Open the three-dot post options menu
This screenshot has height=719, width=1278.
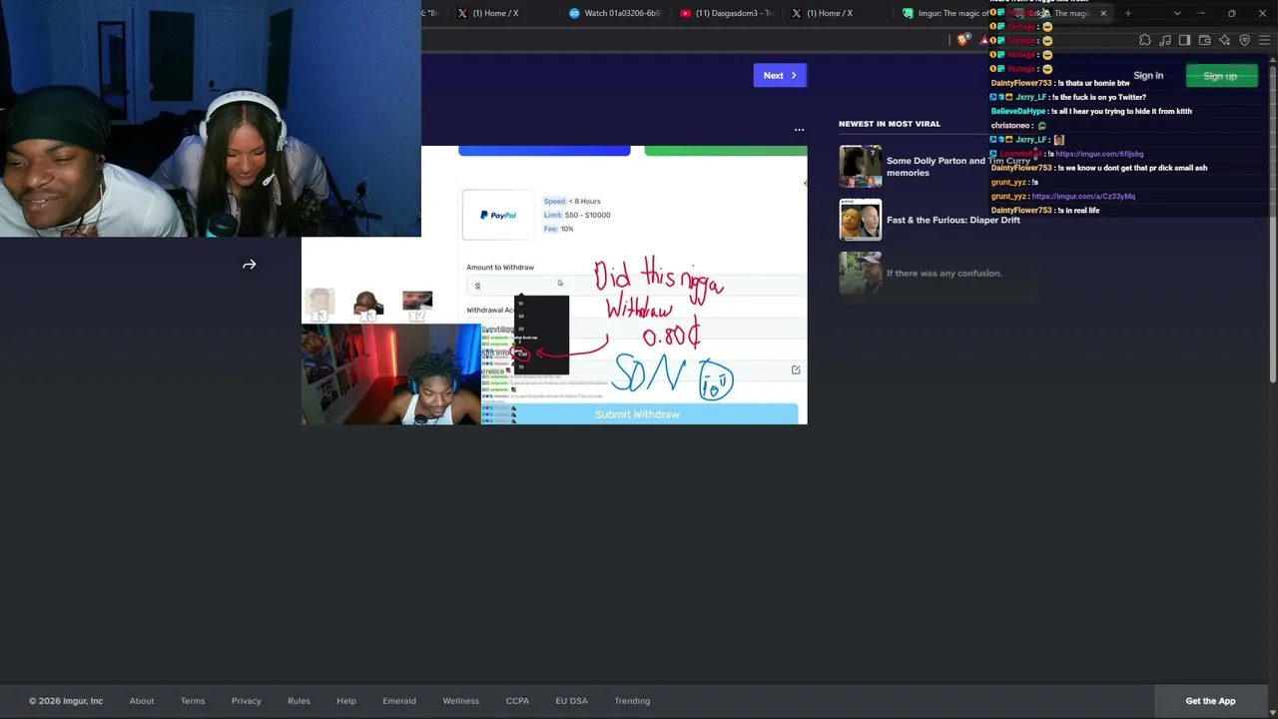coord(799,130)
